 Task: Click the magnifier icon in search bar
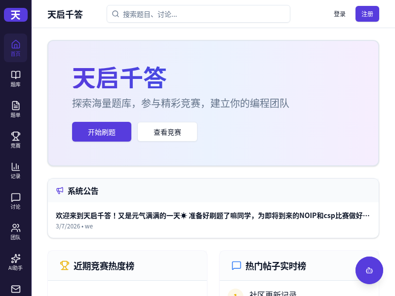click(116, 14)
